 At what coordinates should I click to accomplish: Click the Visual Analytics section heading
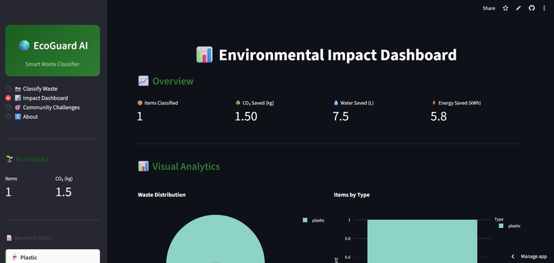(186, 167)
